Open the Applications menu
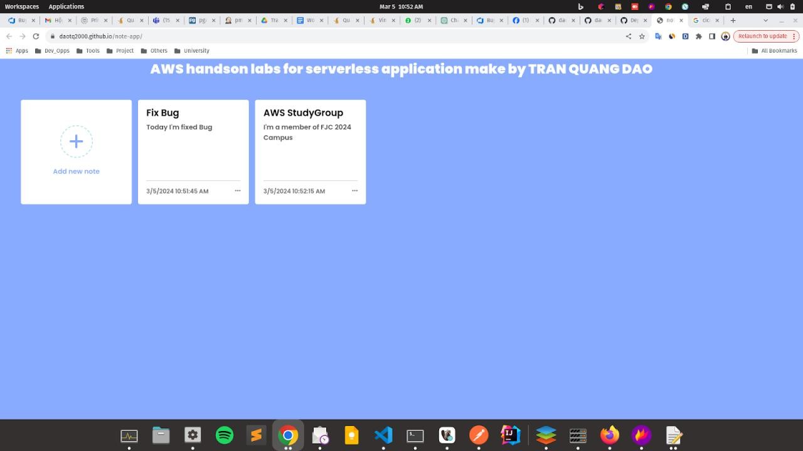The image size is (803, 451). (66, 6)
